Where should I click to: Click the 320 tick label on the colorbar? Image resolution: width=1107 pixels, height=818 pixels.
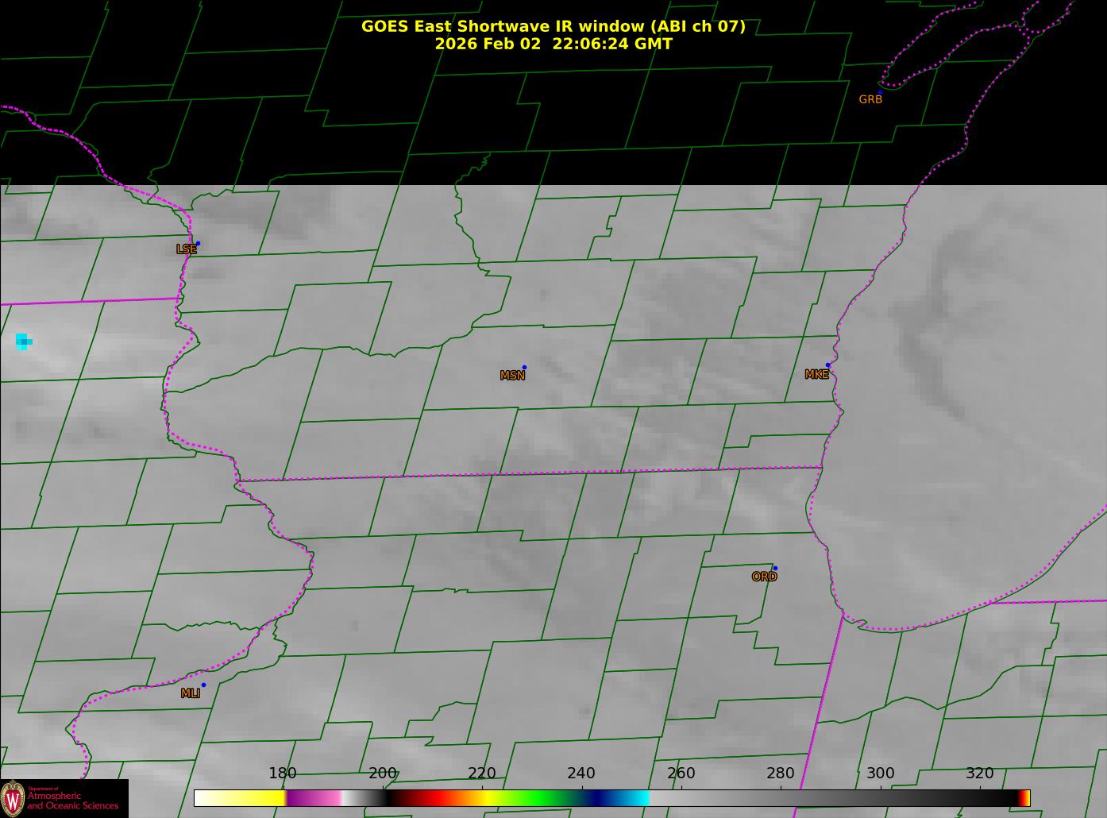[x=979, y=774]
